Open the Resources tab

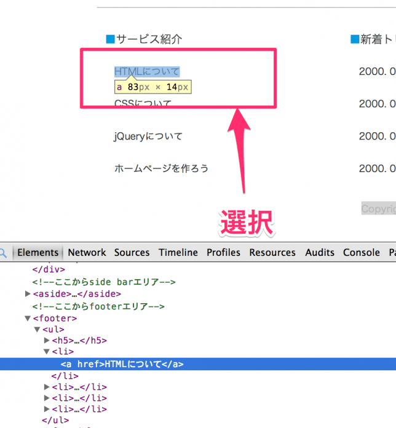click(x=272, y=253)
